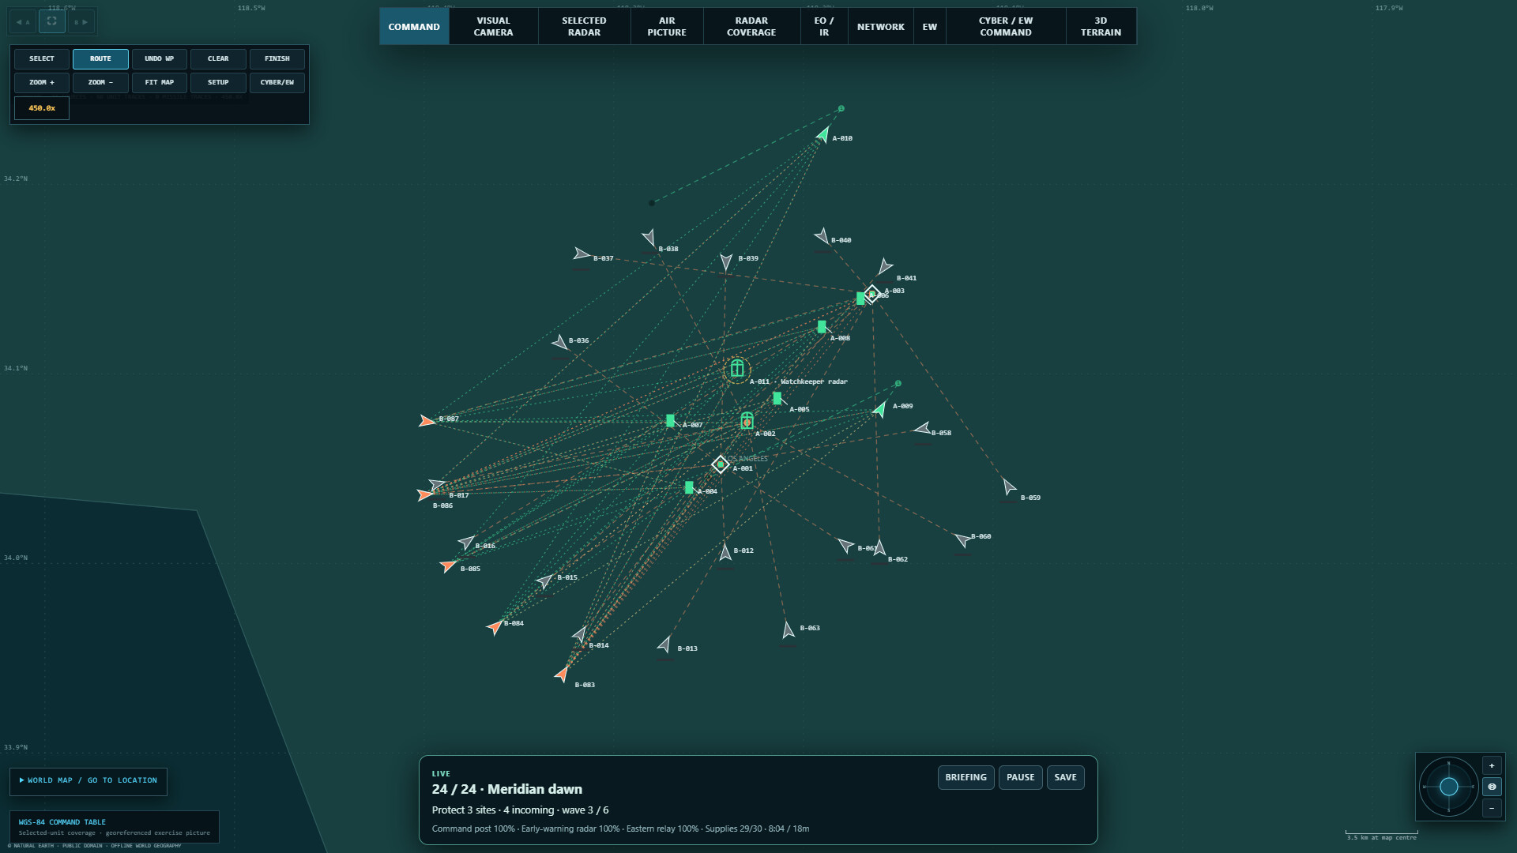Switch to the Network tab

coord(881,27)
